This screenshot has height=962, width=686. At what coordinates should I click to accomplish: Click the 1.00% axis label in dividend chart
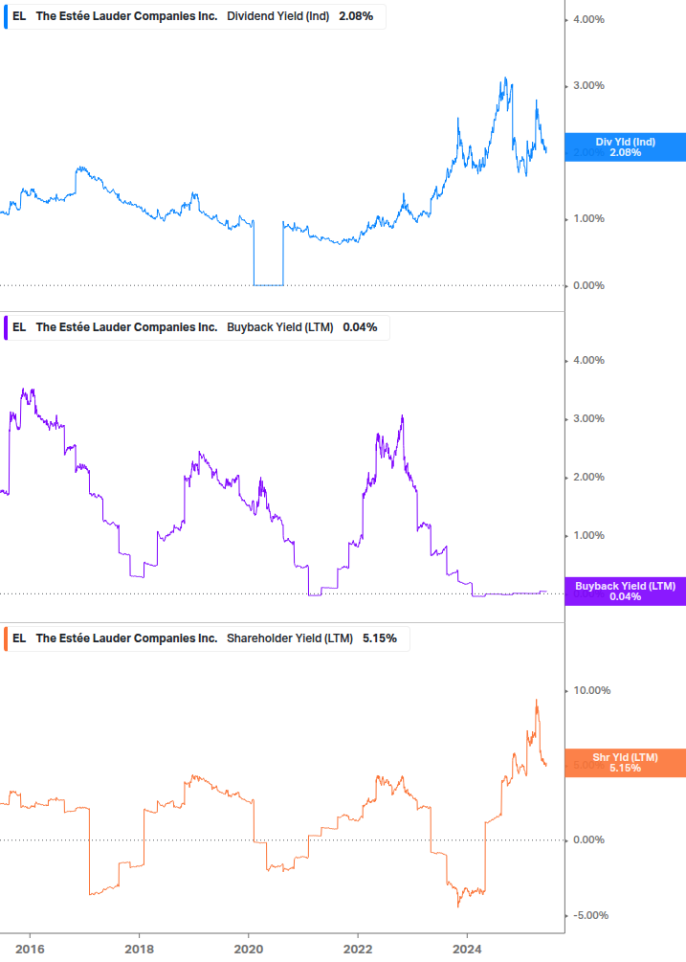tap(588, 218)
